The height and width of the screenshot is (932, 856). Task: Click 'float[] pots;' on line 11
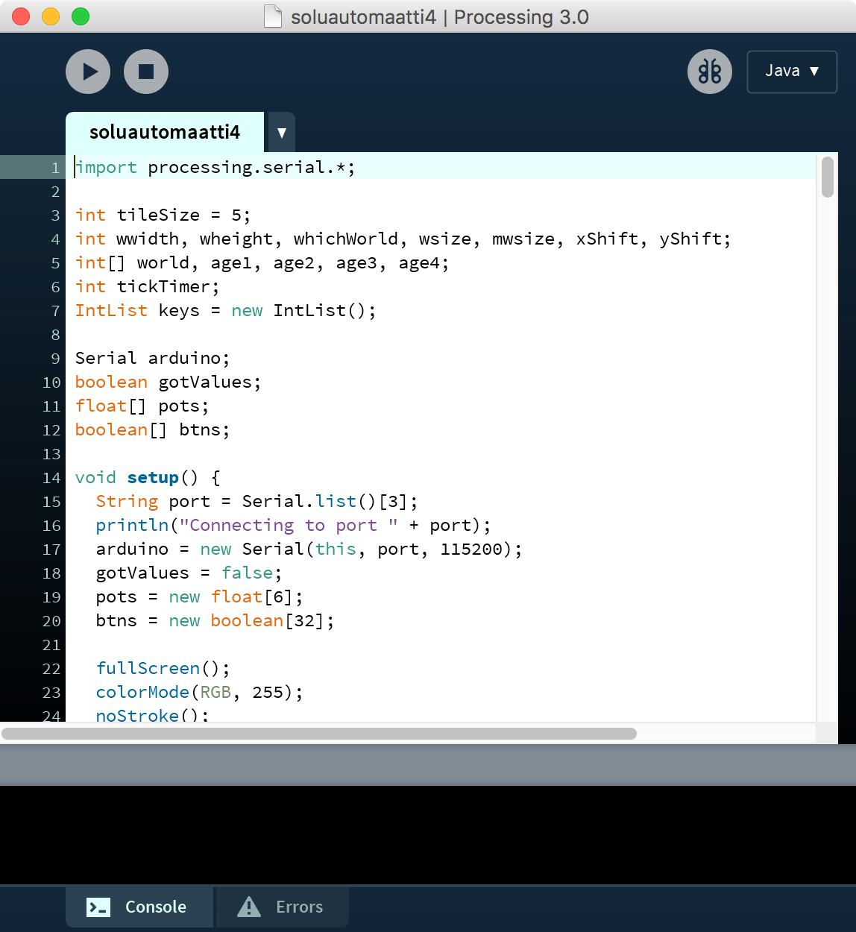click(142, 406)
